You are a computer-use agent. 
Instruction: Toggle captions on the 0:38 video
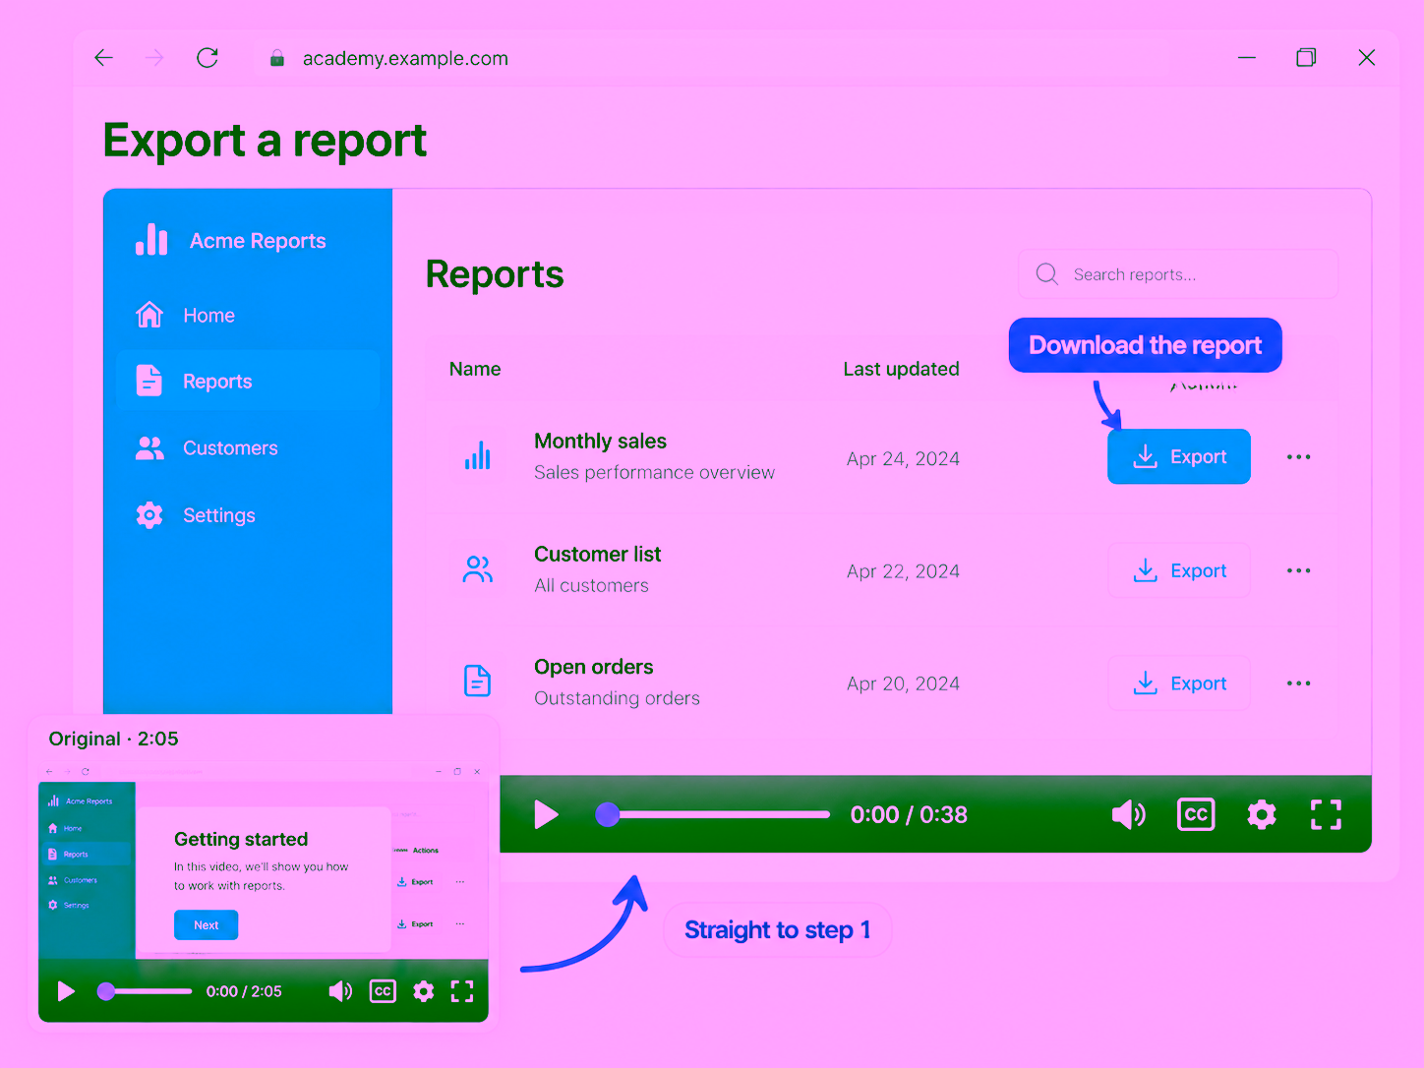pos(1196,814)
